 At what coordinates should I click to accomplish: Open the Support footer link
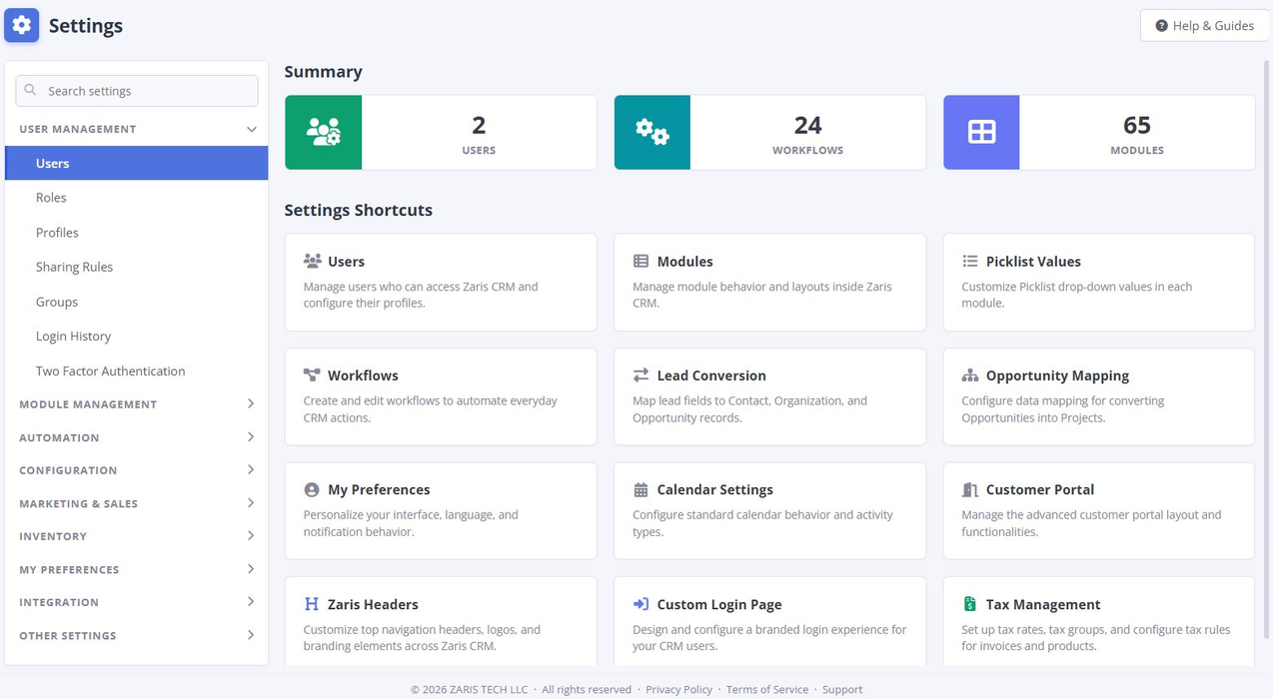point(842,689)
